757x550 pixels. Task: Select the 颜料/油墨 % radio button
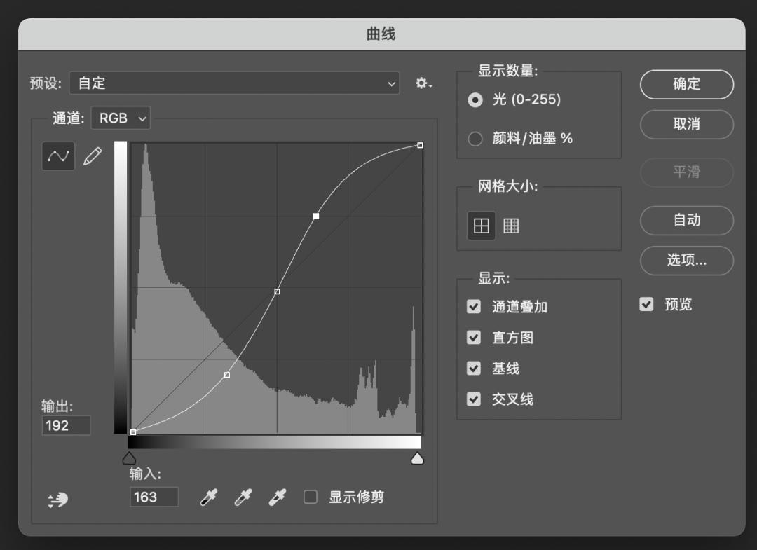pos(475,138)
